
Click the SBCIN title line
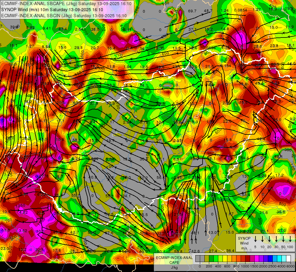(64, 16)
